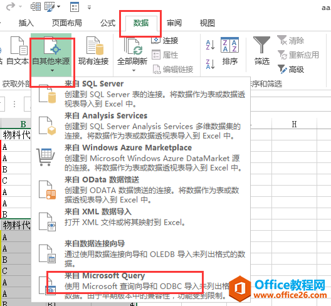The height and width of the screenshot is (306, 331).
Task: Go to the 审阅 tab
Action: pos(174,23)
